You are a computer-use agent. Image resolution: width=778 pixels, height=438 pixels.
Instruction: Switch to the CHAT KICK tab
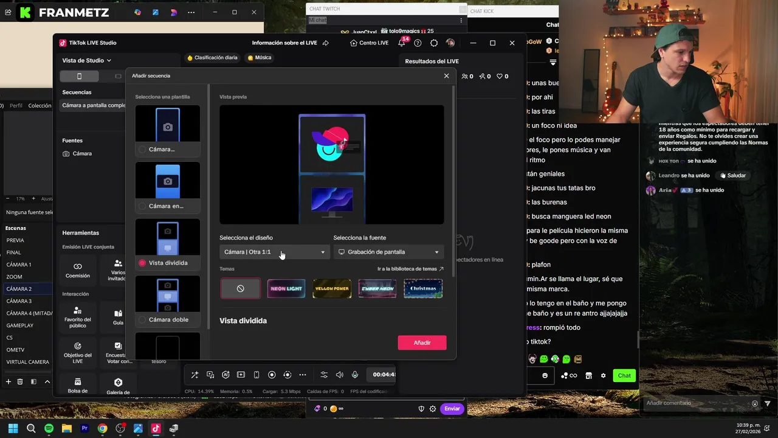click(482, 11)
